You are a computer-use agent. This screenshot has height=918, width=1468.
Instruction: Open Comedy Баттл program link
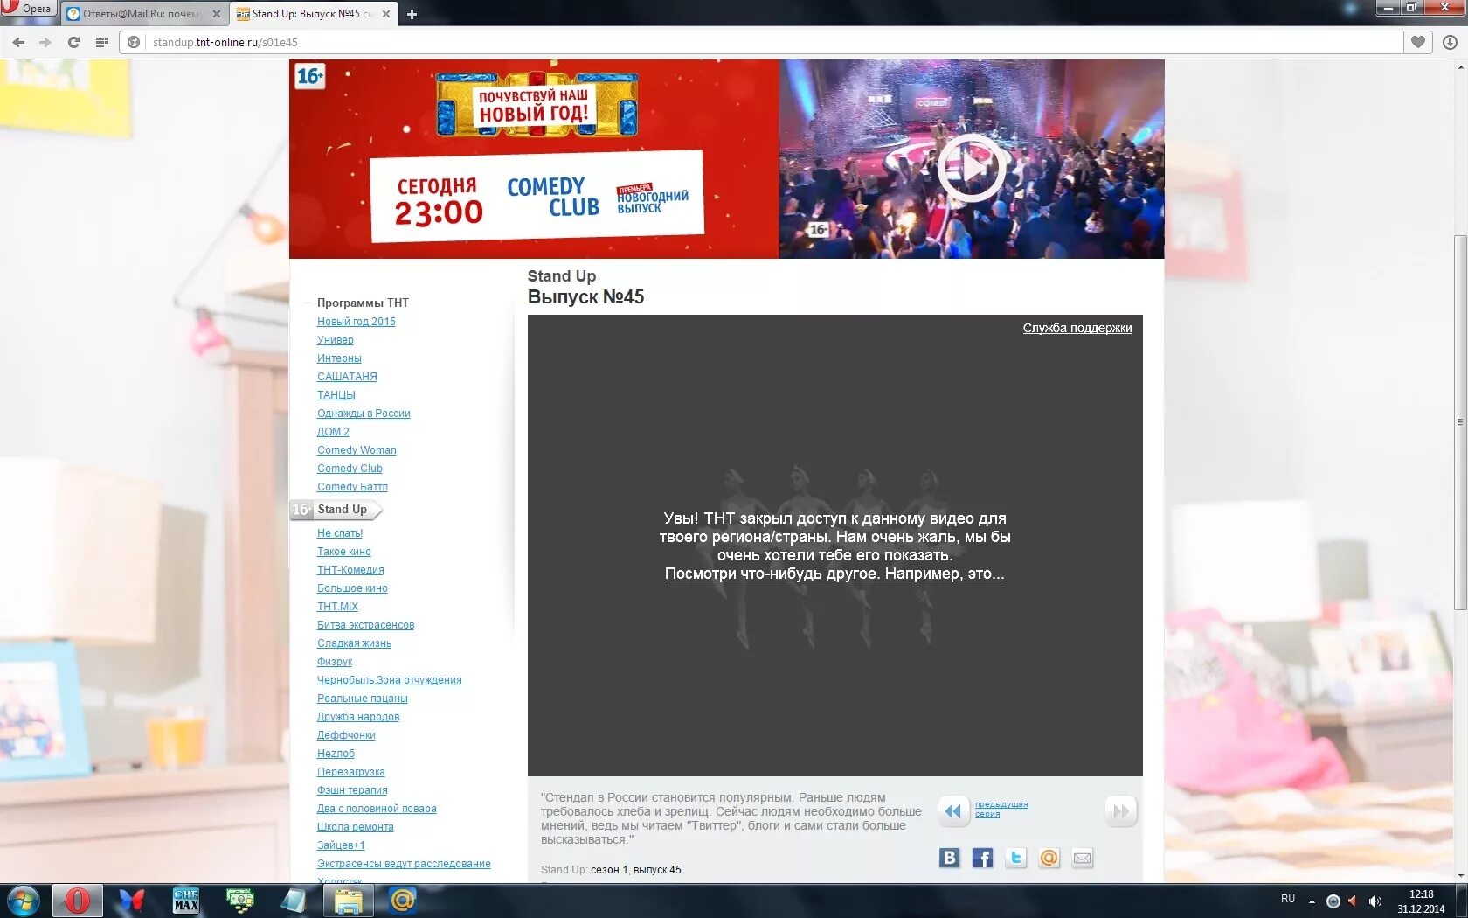click(352, 487)
